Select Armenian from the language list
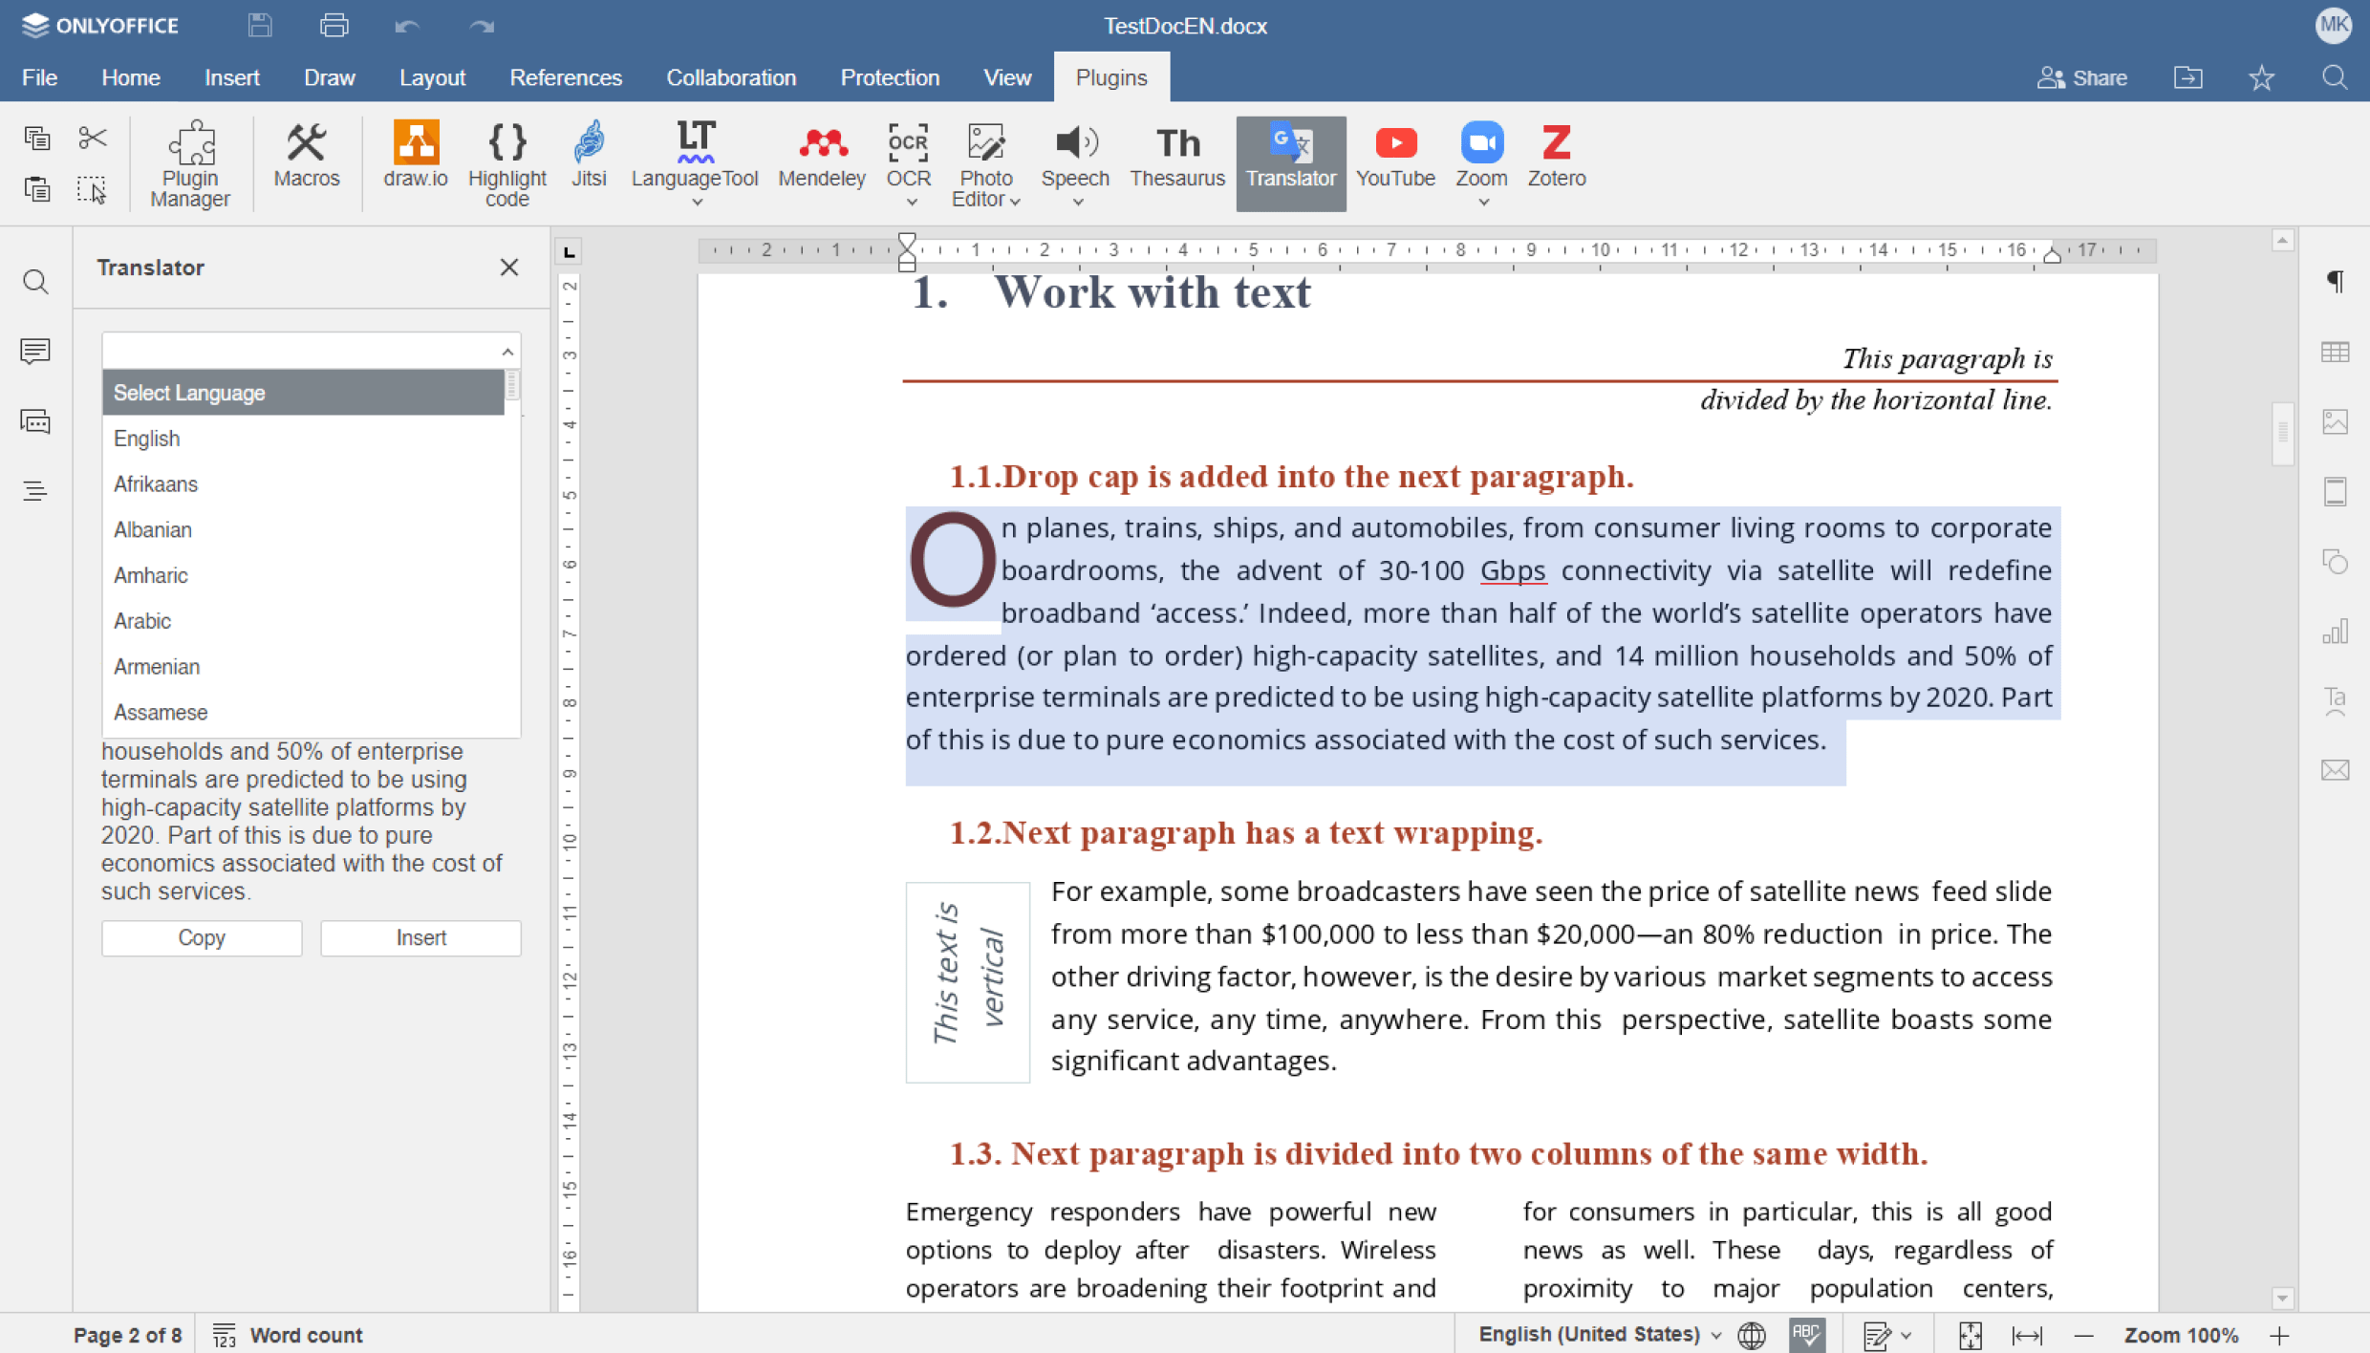Image resolution: width=2370 pixels, height=1353 pixels. 157,666
